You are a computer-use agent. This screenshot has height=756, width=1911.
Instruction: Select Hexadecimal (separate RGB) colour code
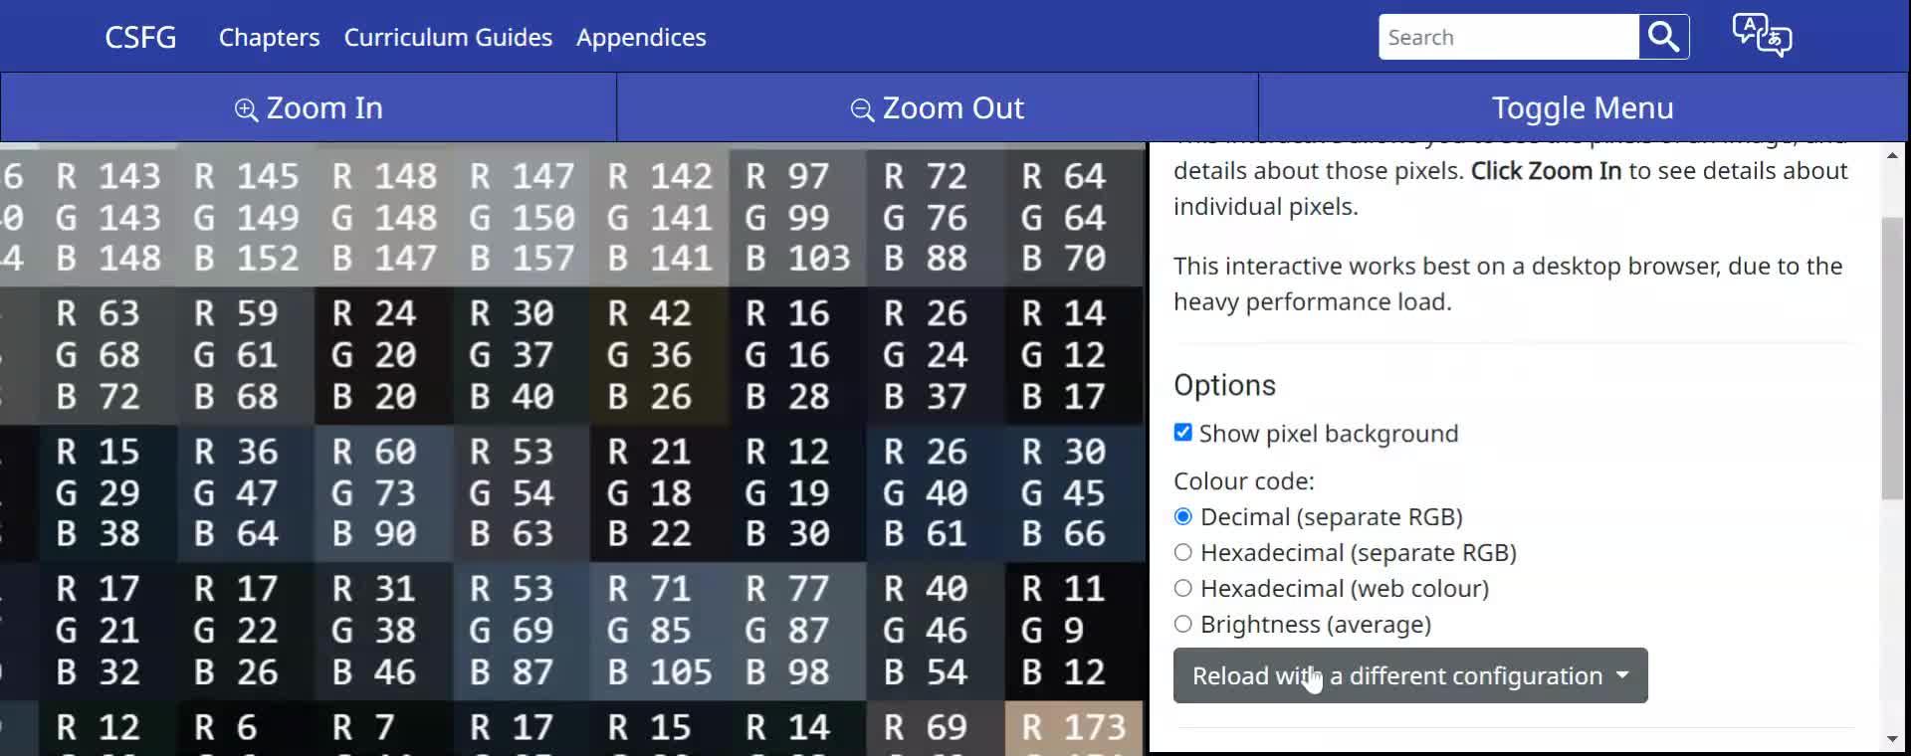click(x=1183, y=552)
